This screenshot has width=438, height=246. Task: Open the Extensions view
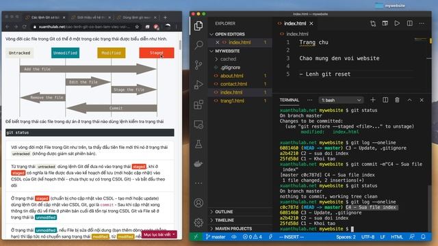[198, 105]
